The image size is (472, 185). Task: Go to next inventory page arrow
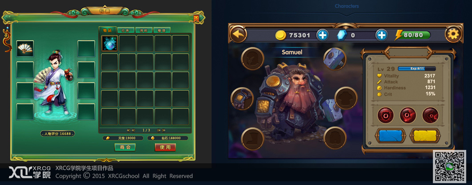tap(159, 130)
